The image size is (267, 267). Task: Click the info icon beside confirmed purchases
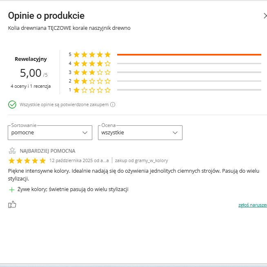113,105
